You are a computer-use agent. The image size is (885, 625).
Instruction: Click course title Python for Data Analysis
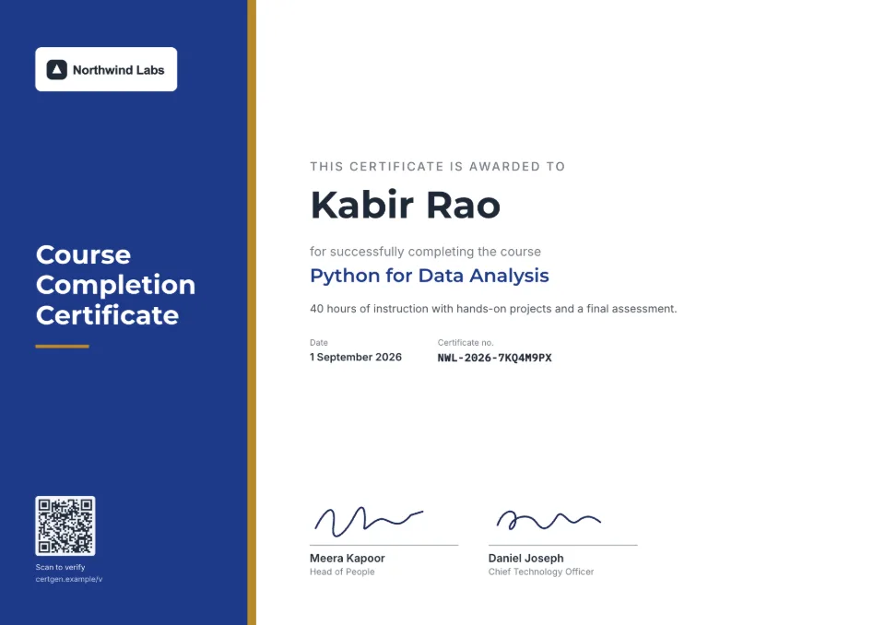click(x=430, y=276)
